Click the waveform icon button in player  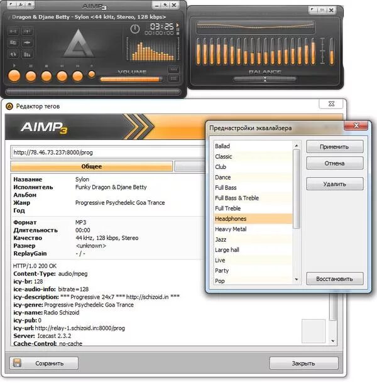[27, 43]
